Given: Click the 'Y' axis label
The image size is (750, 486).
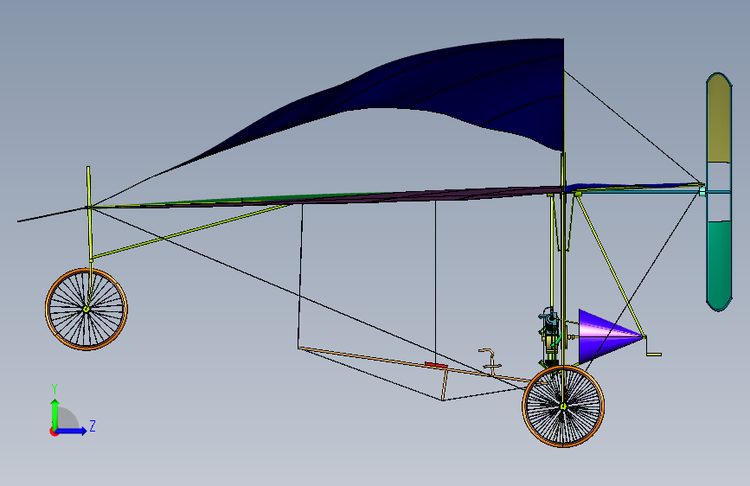Looking at the screenshot, I should (54, 389).
